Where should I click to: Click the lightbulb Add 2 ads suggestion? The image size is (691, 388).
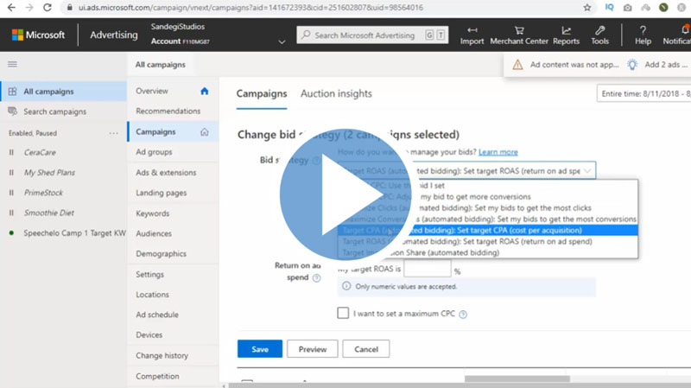click(632, 65)
